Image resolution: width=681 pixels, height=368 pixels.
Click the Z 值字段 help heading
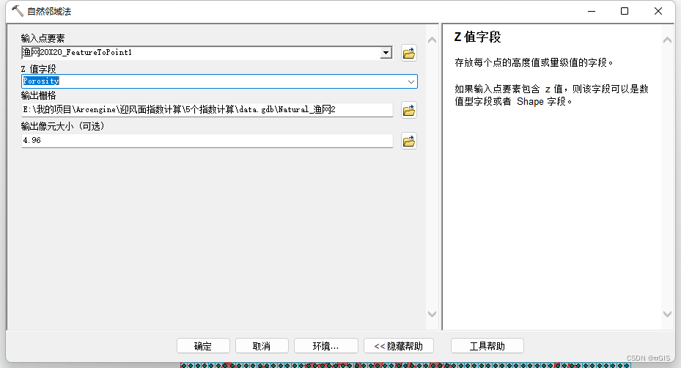(x=477, y=37)
